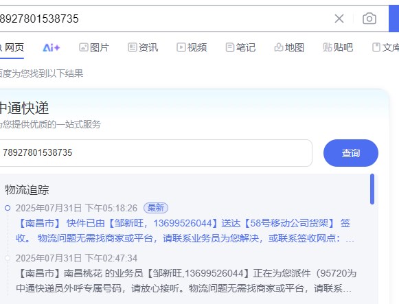Click the logistics tracking scrollbar thumb
This screenshot has height=304, width=399.
(x=372, y=189)
